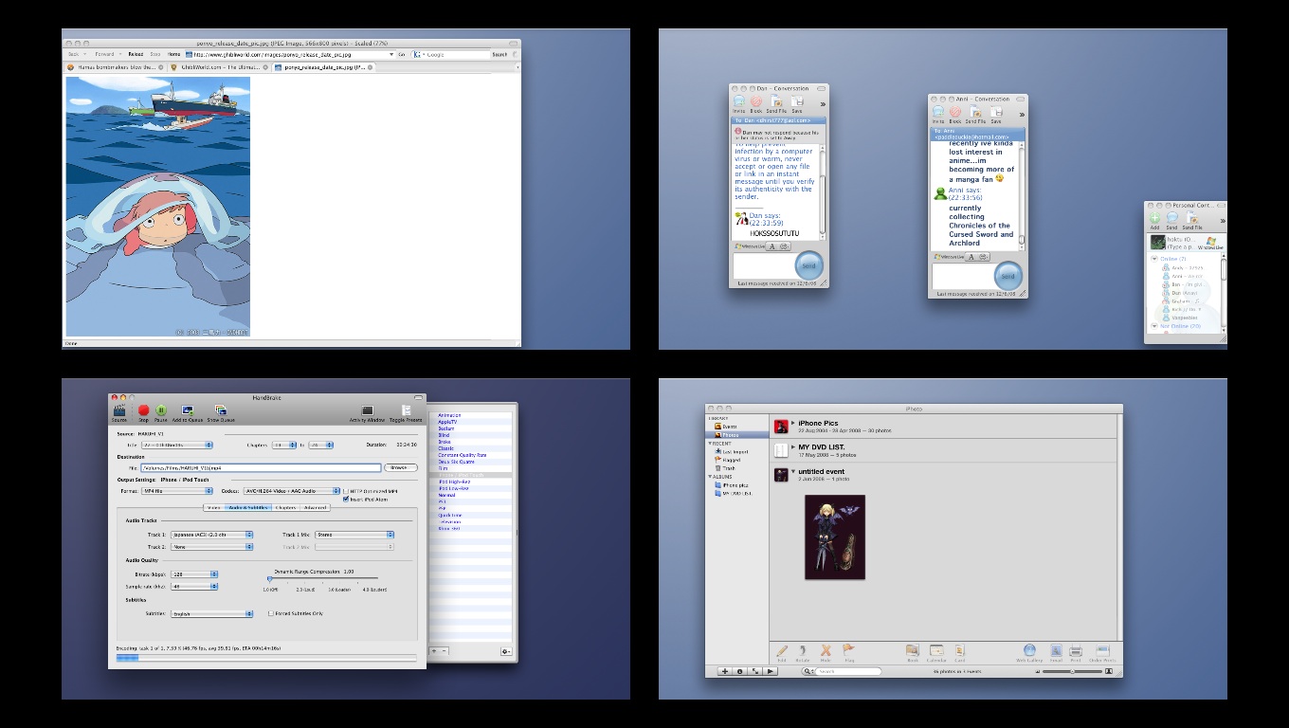The image size is (1289, 728).
Task: Click the iPhoto Edit pencil icon
Action: click(x=782, y=652)
